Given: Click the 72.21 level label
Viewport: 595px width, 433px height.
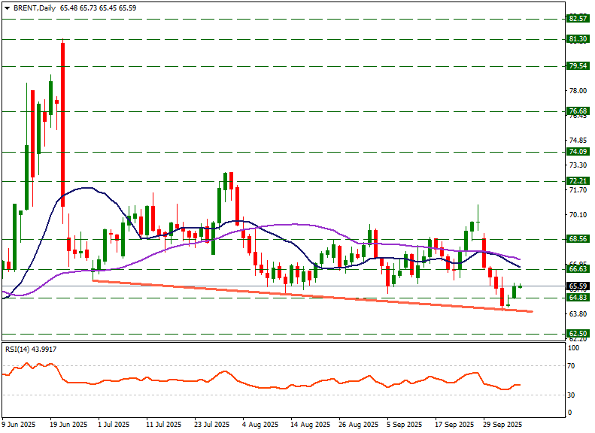Looking at the screenshot, I should point(577,180).
